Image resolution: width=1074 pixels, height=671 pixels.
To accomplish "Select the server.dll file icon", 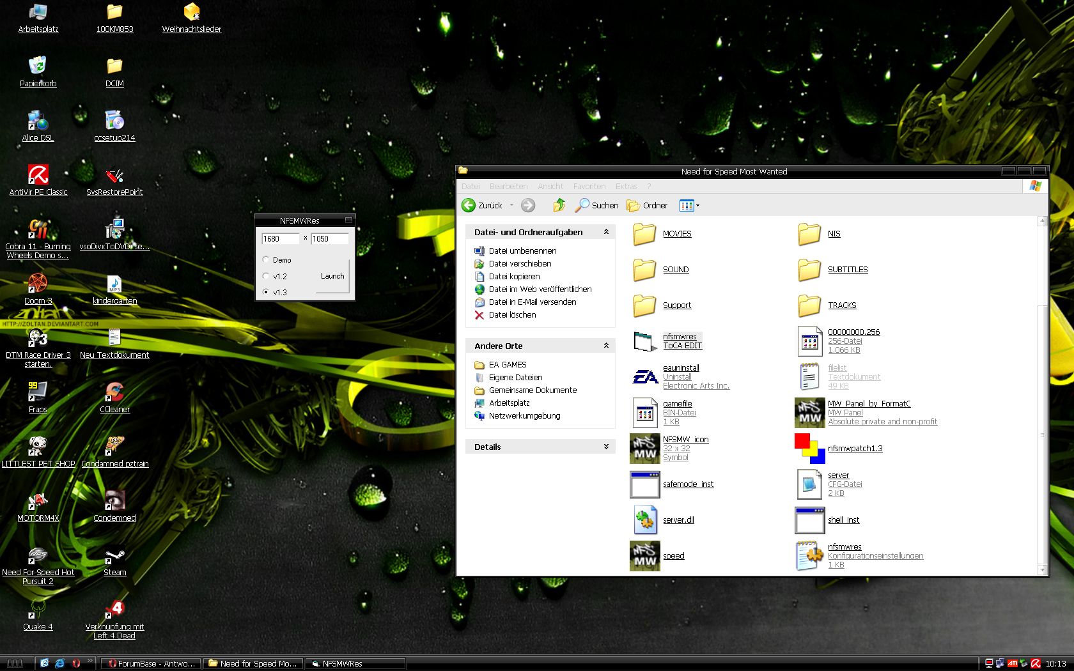I will [645, 520].
